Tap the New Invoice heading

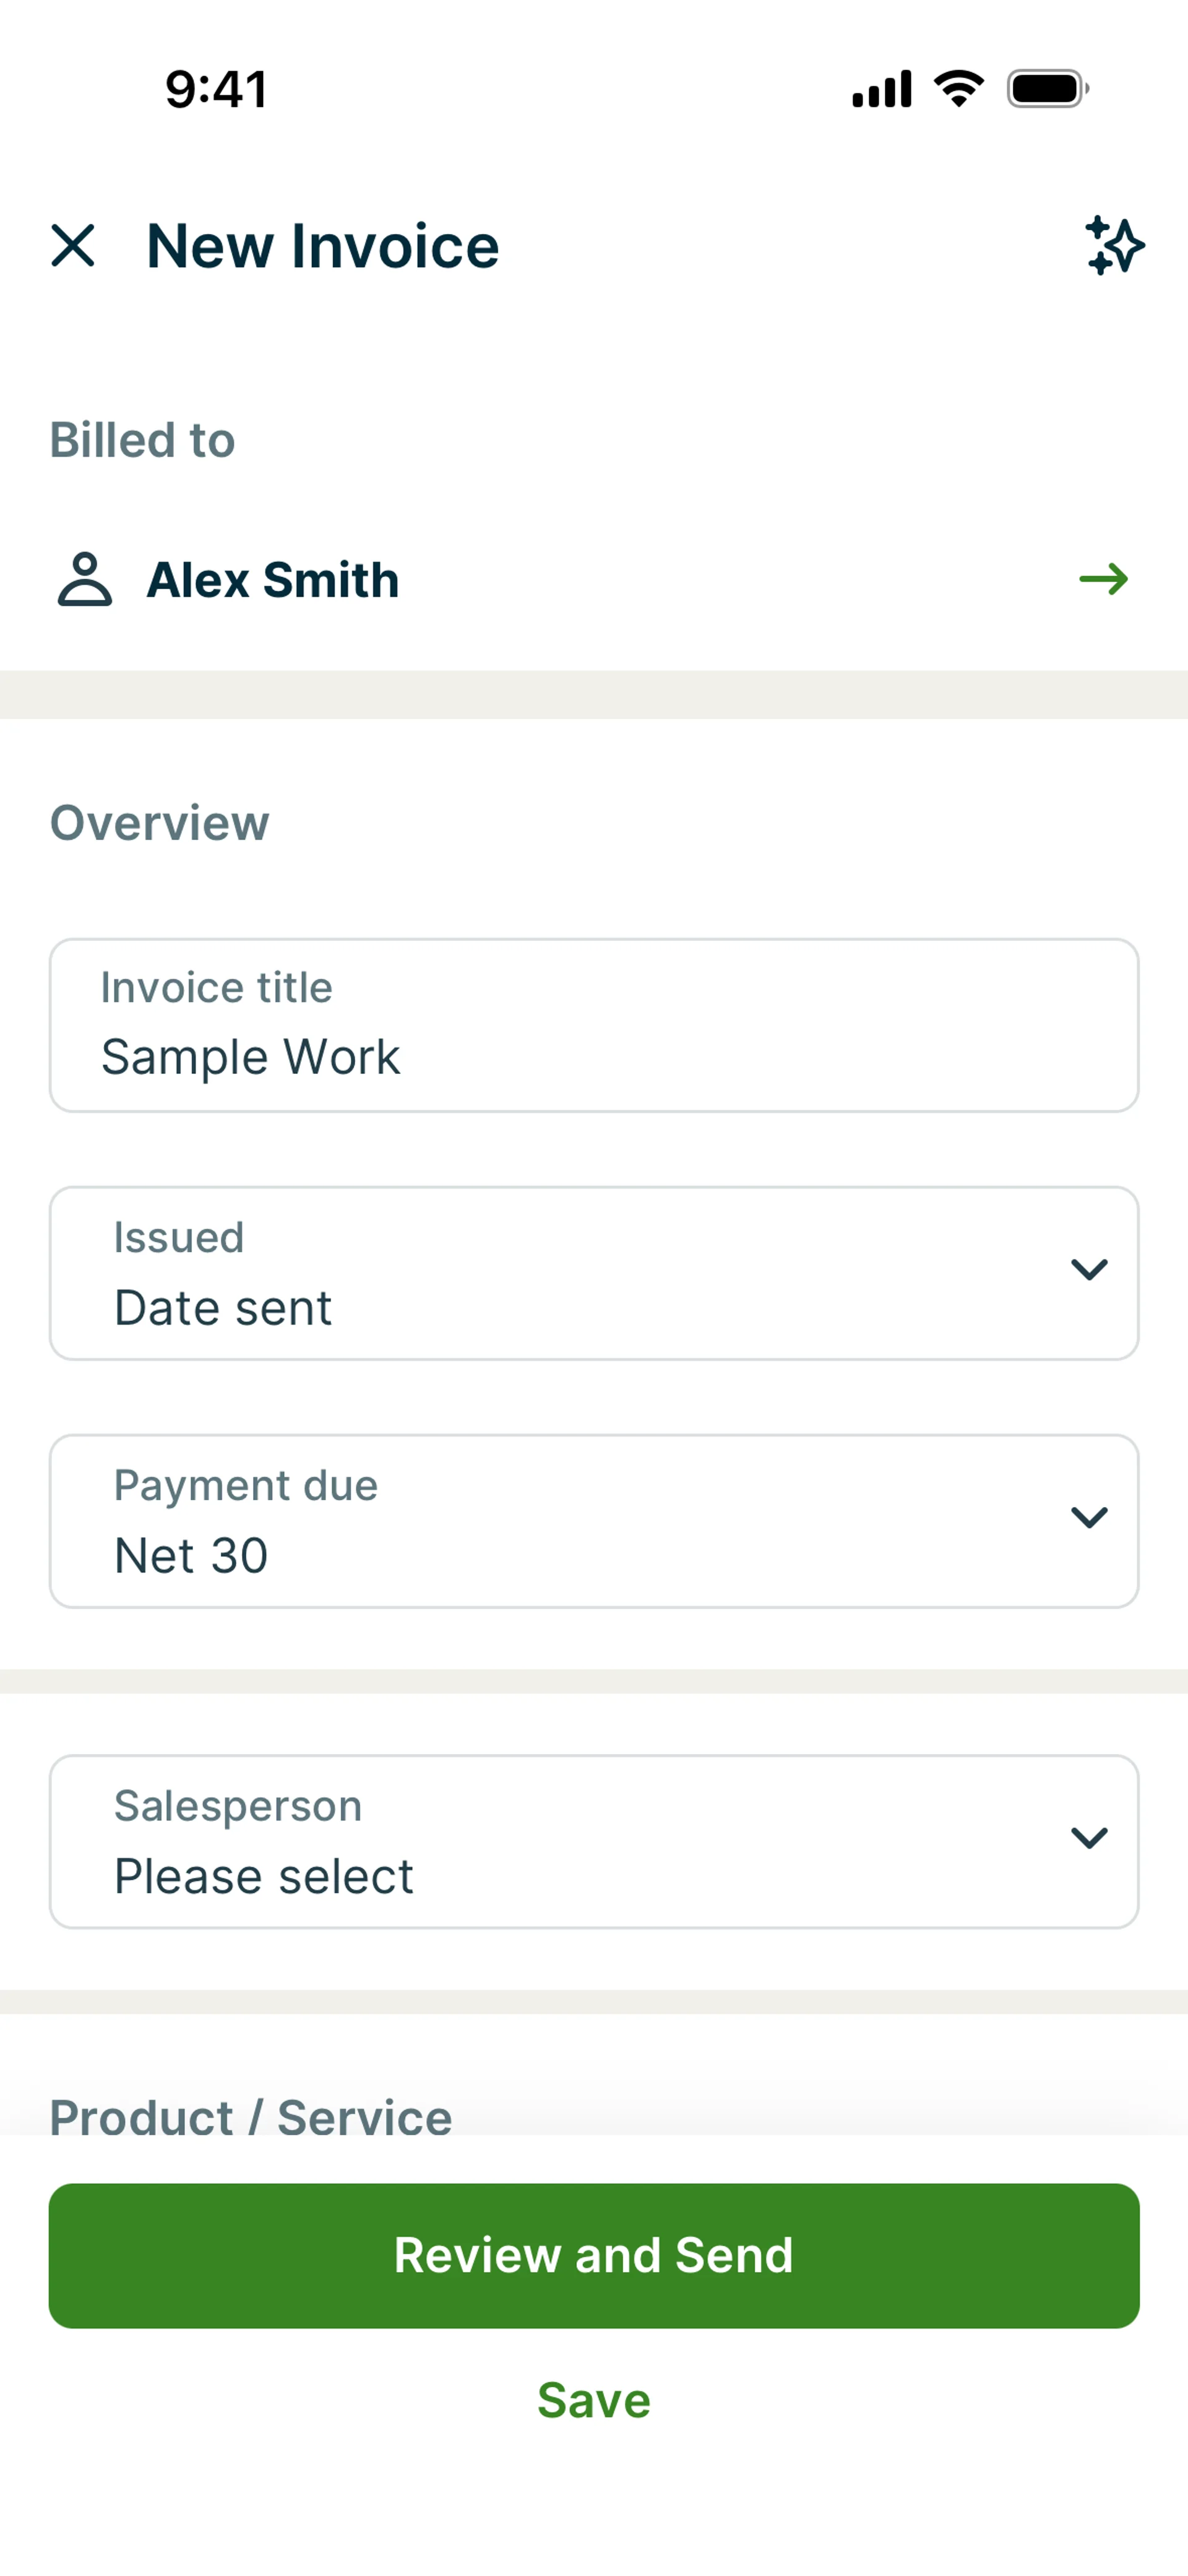pos(323,246)
